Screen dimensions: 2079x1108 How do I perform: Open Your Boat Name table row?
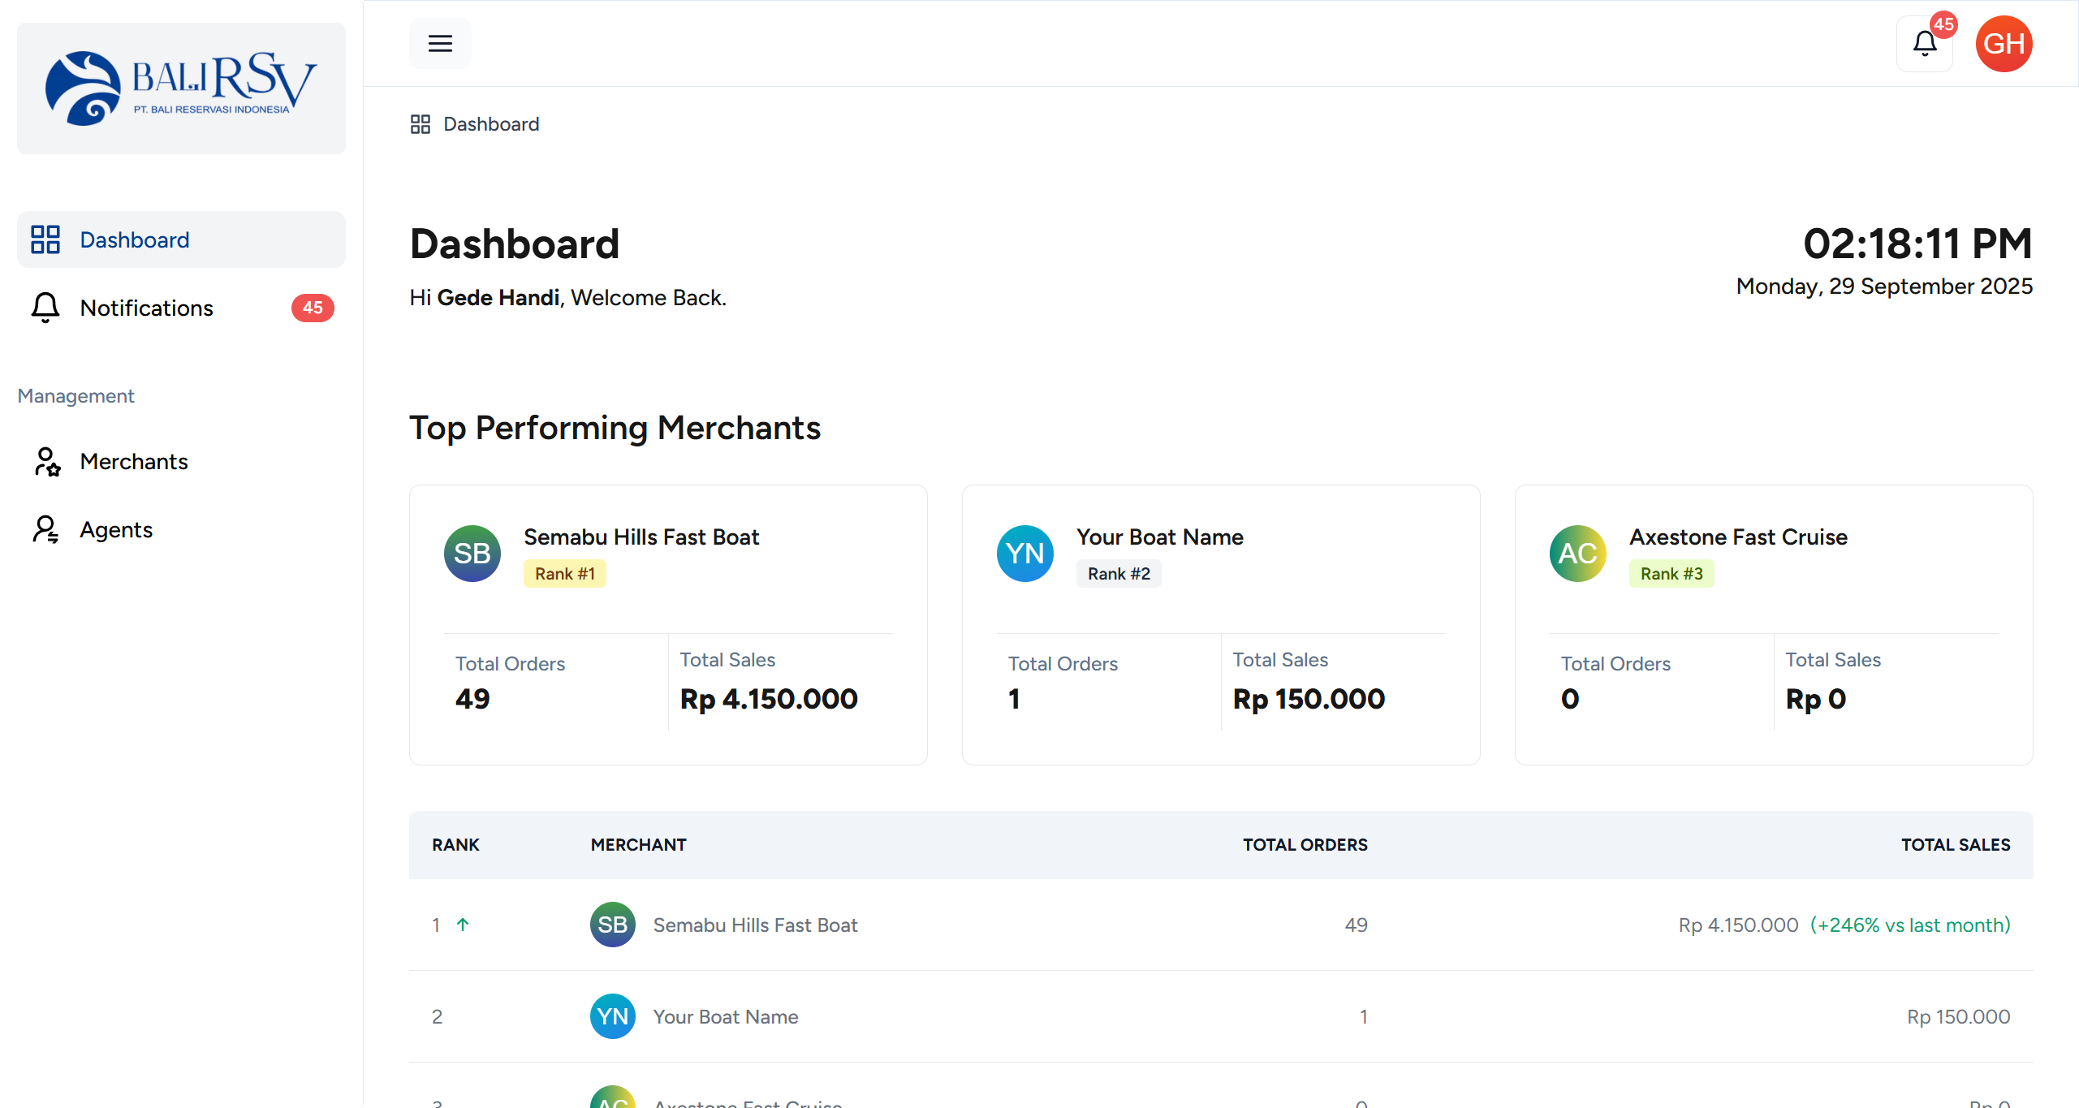(x=726, y=1017)
